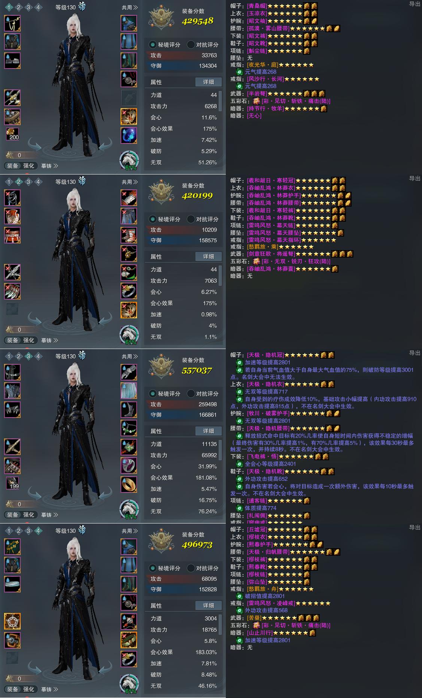Switch to preset tab 3 in top panel
The height and width of the screenshot is (698, 422).
(28, 7)
